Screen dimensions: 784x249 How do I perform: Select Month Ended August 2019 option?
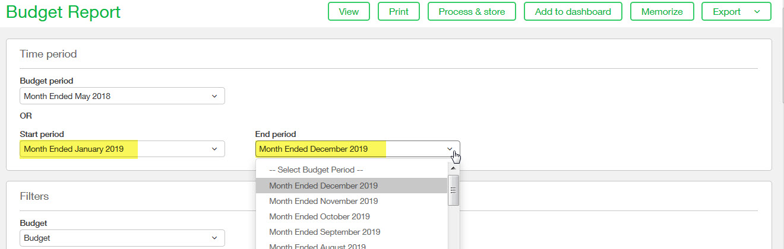click(317, 245)
